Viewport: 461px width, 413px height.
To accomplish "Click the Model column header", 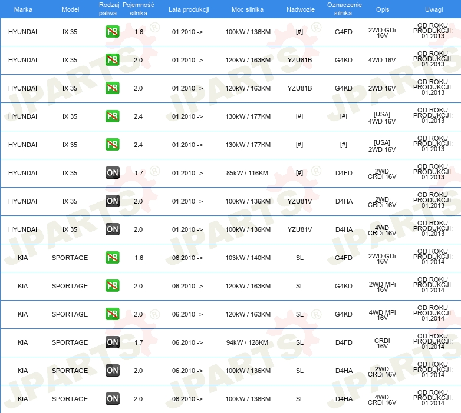I will click(70, 10).
